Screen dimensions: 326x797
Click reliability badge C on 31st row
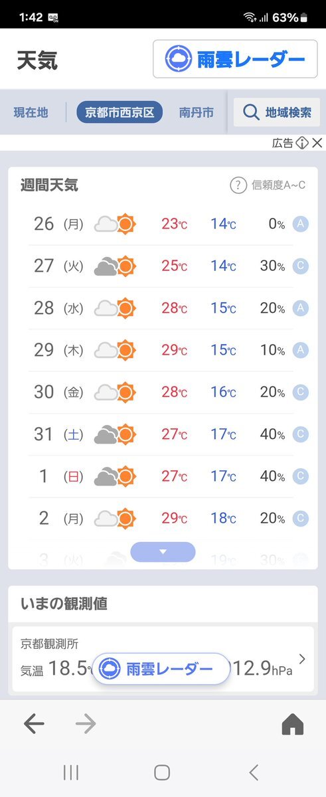301,434
